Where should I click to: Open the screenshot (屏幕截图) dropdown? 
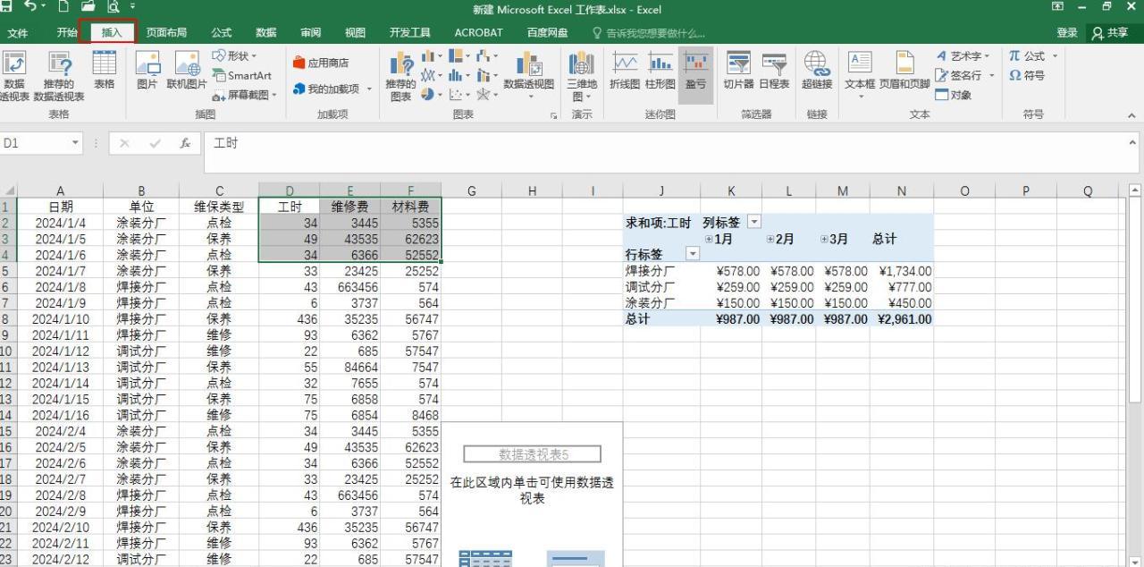245,95
